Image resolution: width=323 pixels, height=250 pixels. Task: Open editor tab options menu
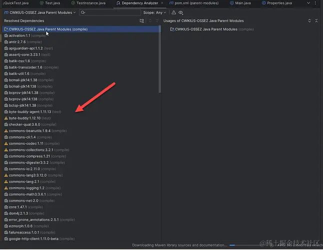tap(315, 3)
